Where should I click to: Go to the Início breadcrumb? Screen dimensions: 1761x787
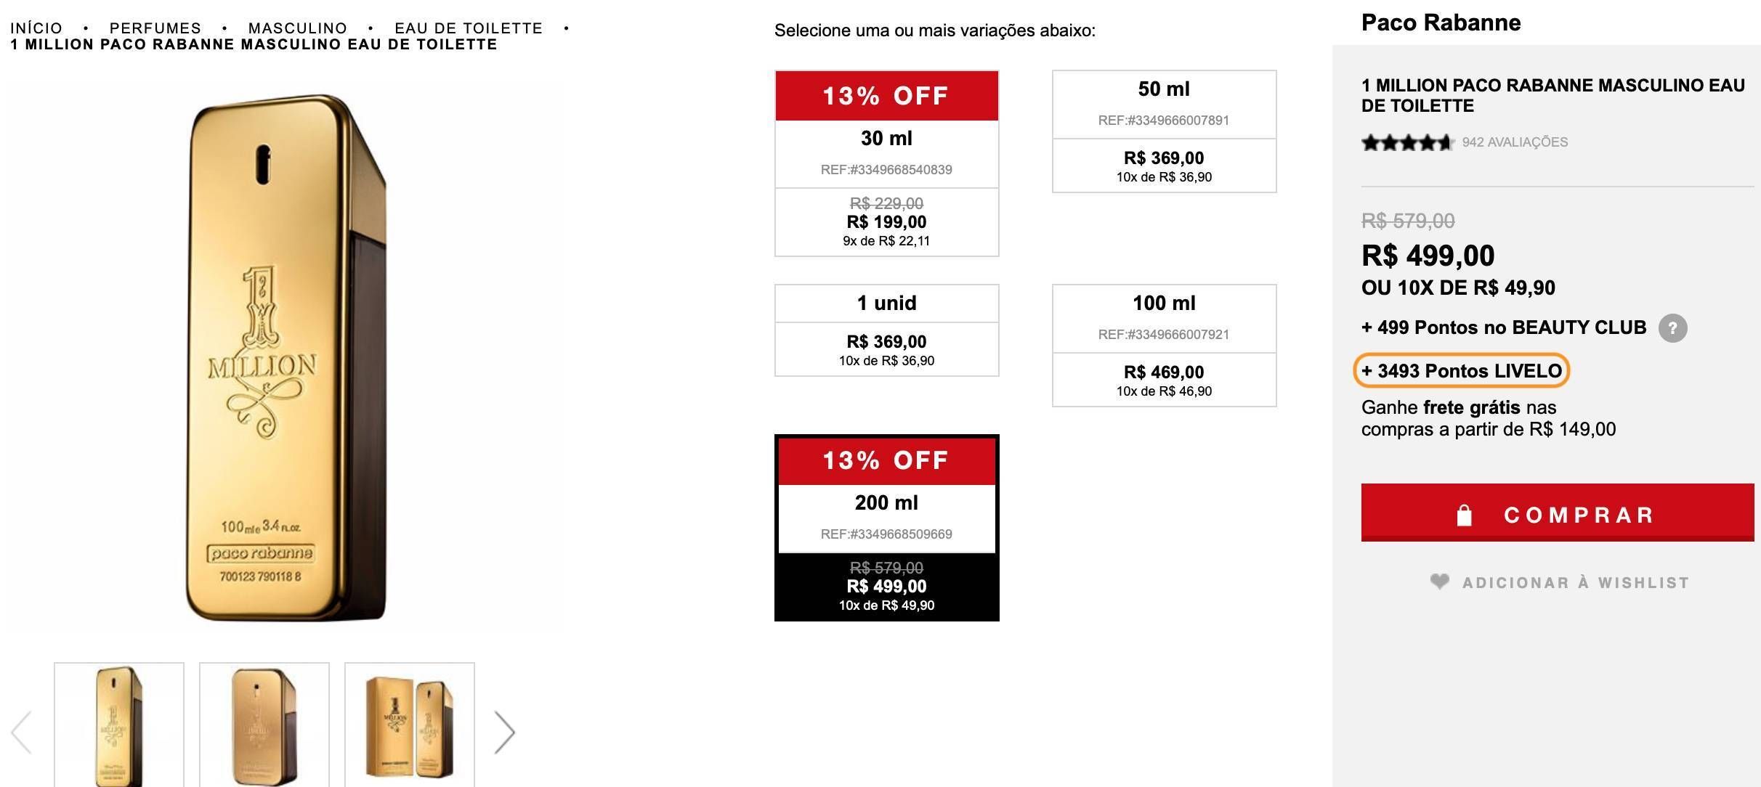tap(36, 28)
